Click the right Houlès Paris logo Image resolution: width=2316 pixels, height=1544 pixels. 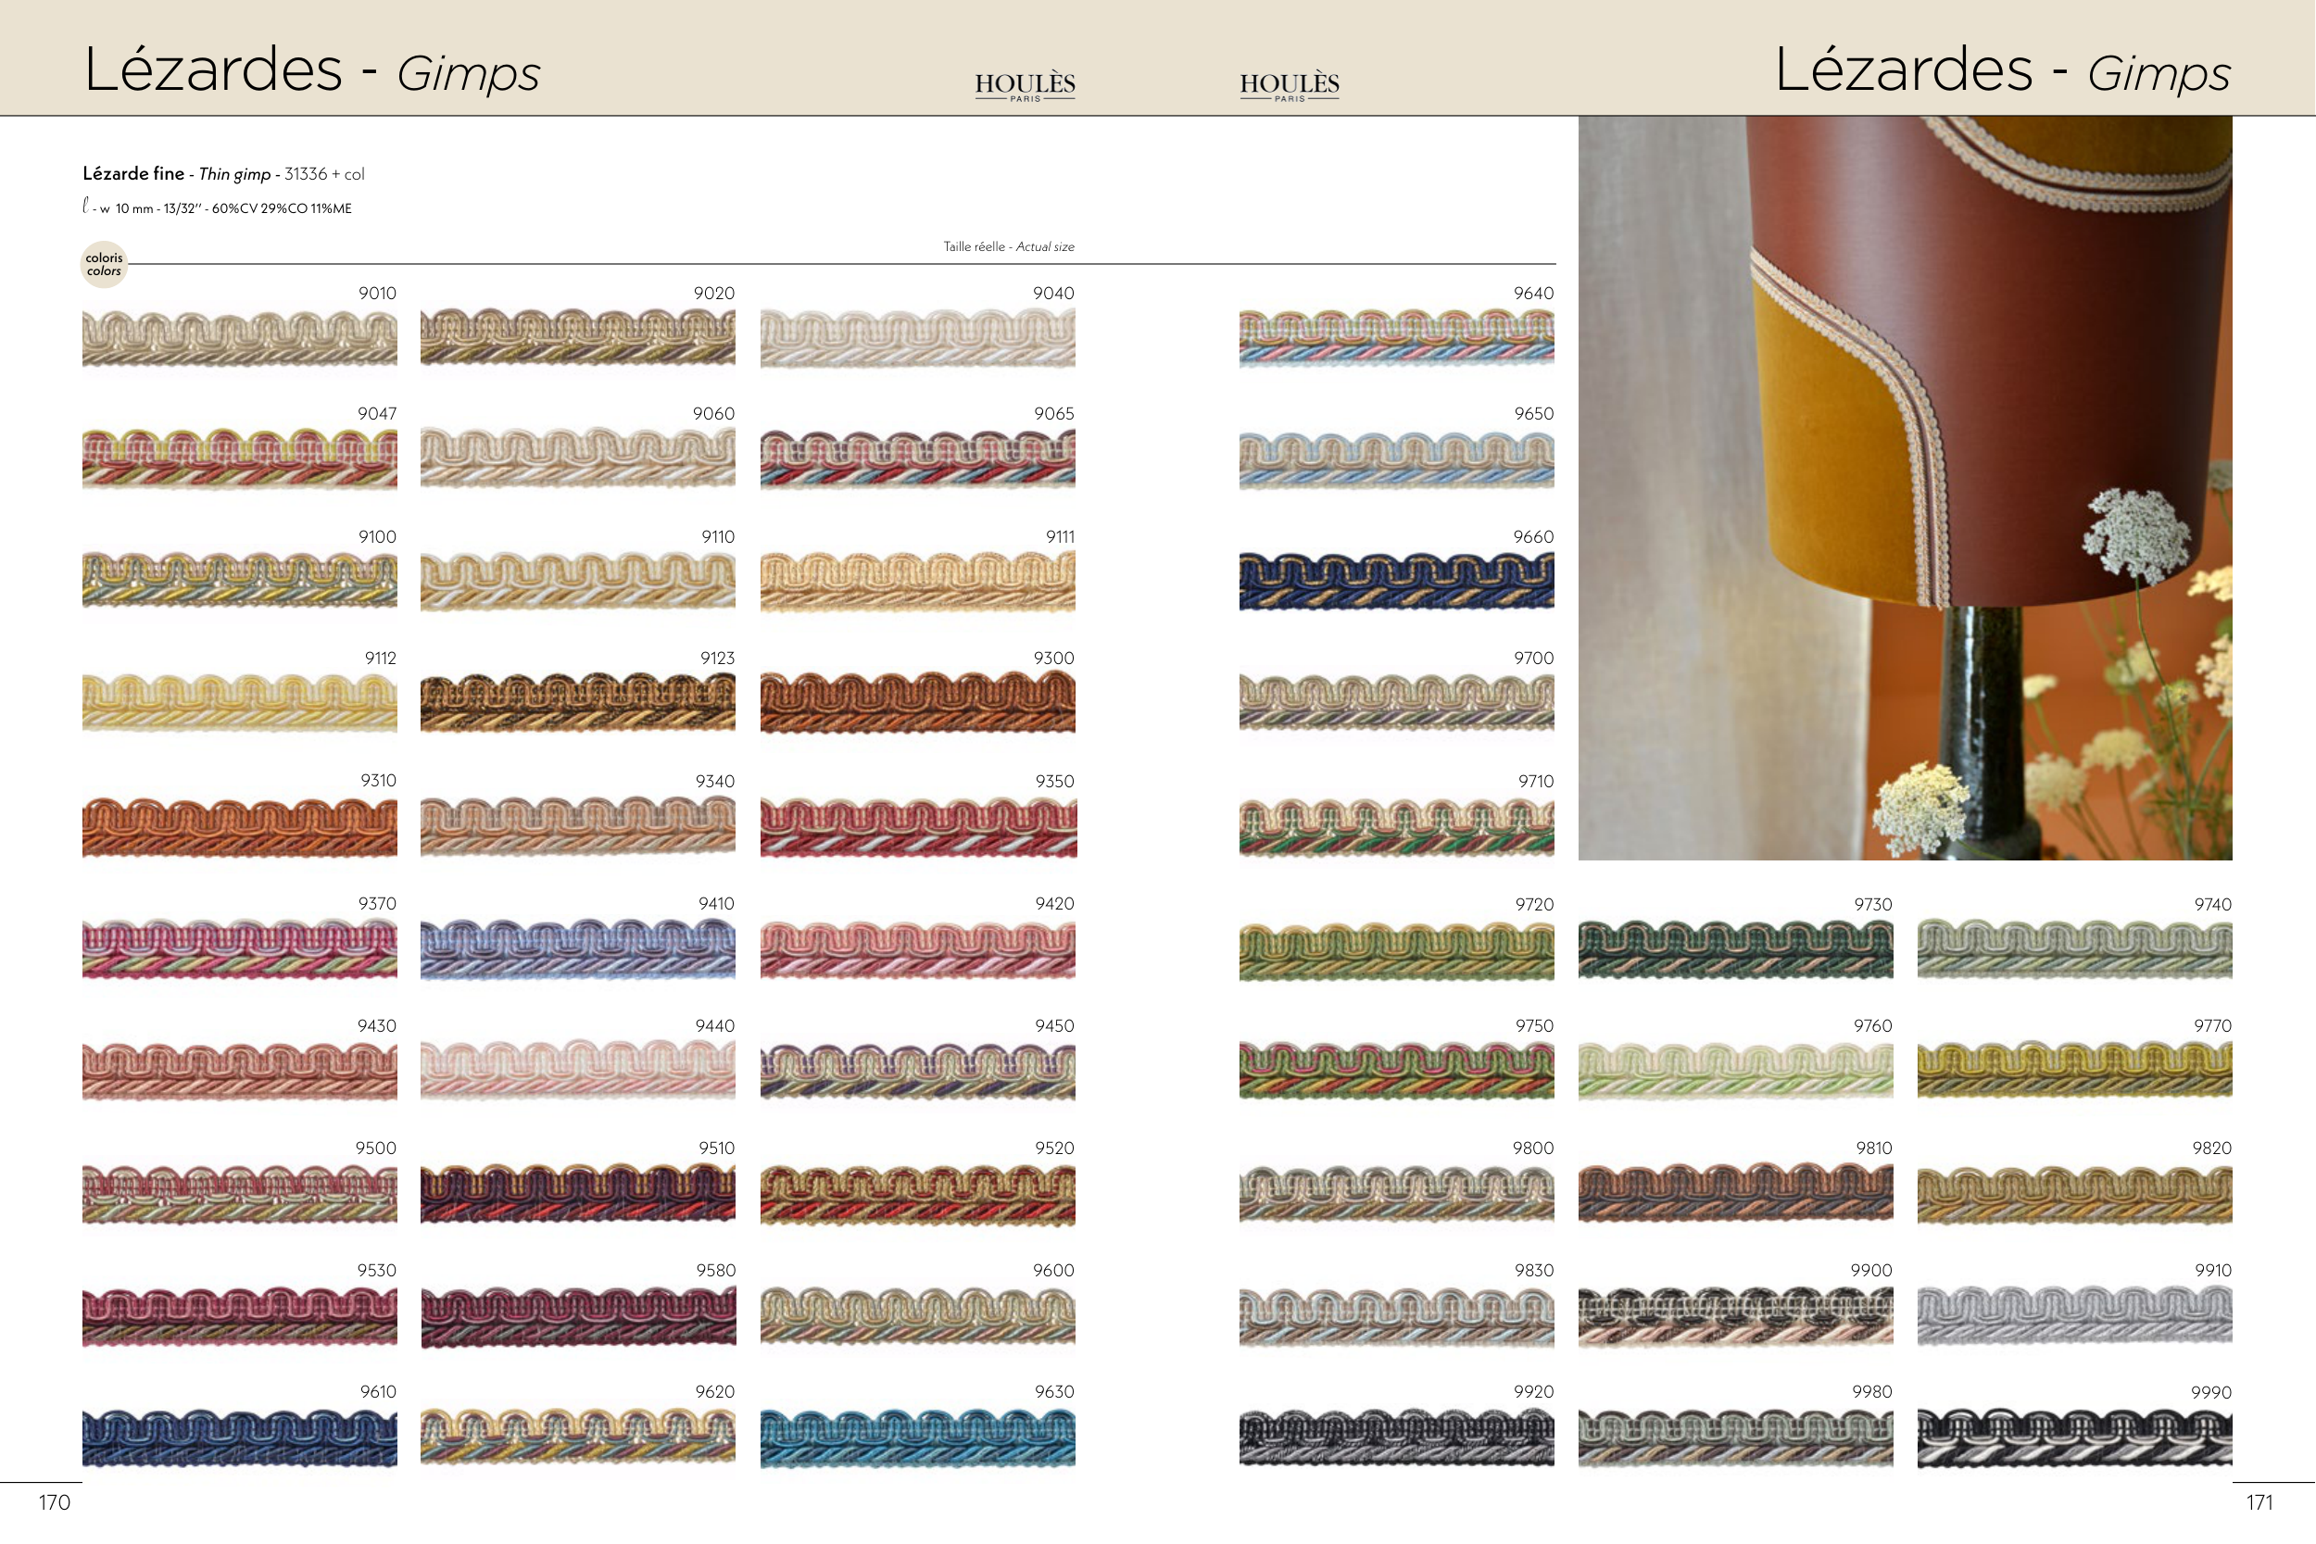[1289, 85]
